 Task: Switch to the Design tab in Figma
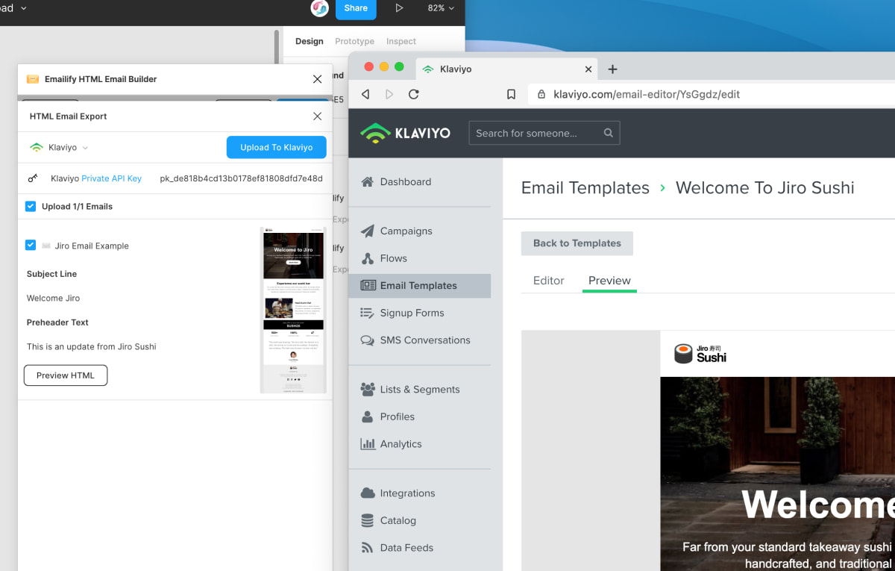point(310,42)
